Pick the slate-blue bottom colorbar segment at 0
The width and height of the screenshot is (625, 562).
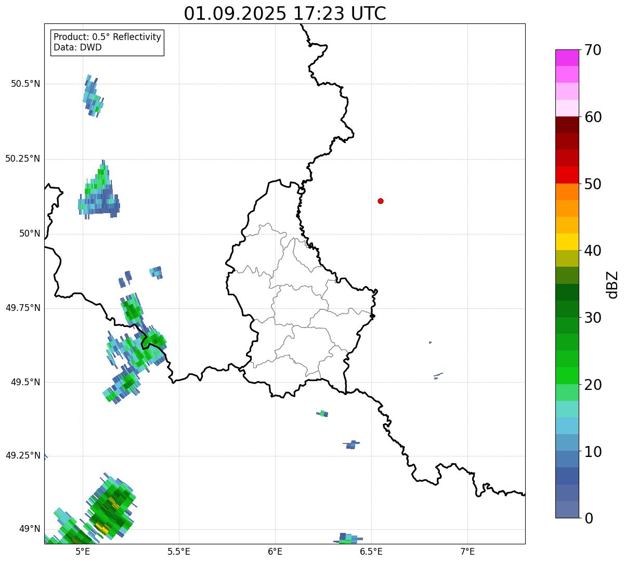coord(567,509)
